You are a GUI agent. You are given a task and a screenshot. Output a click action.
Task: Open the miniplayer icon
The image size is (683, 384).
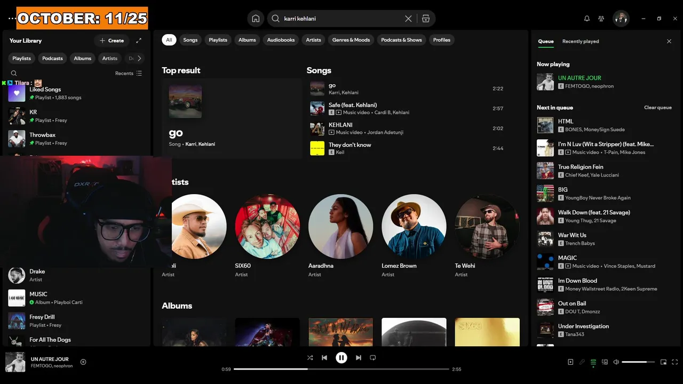click(x=664, y=362)
